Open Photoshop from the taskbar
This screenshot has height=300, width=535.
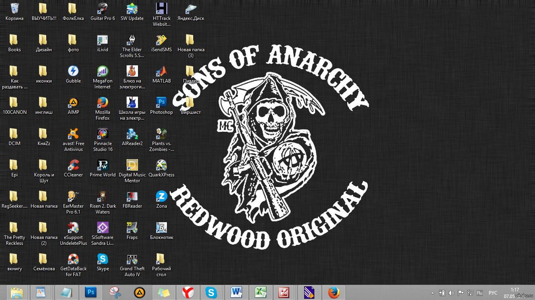91,293
